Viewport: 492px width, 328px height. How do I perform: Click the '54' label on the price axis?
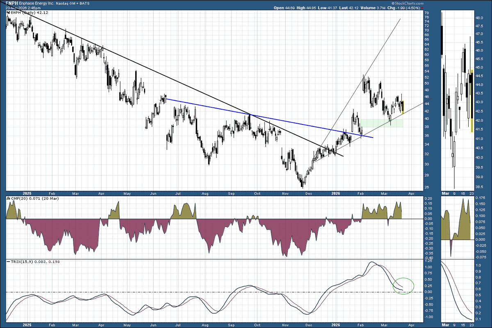pyautogui.click(x=427, y=71)
